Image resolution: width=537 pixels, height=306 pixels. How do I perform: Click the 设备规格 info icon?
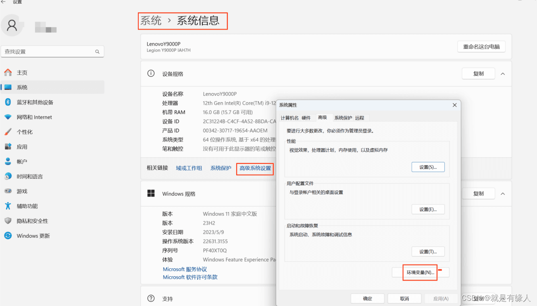click(x=151, y=73)
